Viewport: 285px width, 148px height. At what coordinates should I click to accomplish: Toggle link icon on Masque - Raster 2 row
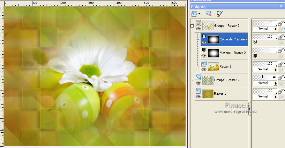(280, 50)
